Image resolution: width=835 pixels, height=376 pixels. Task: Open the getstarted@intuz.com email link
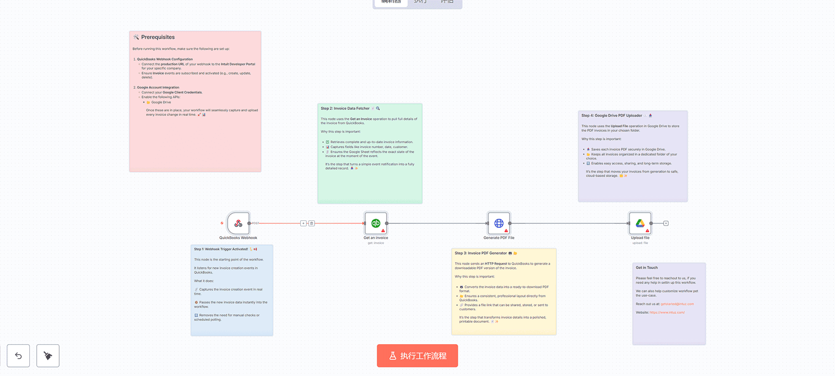coord(677,304)
